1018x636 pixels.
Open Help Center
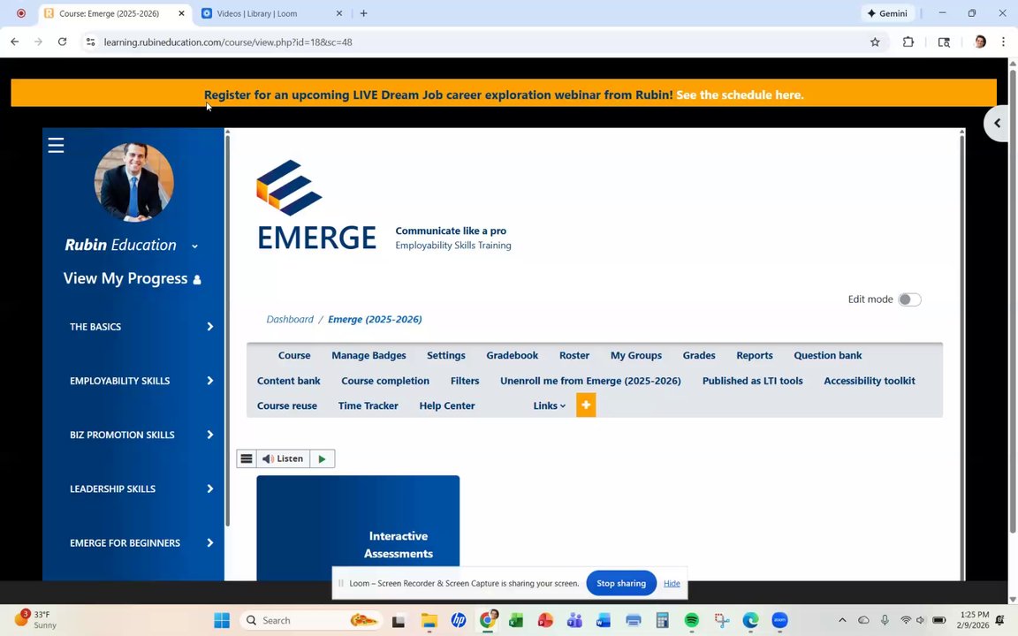[446, 405]
